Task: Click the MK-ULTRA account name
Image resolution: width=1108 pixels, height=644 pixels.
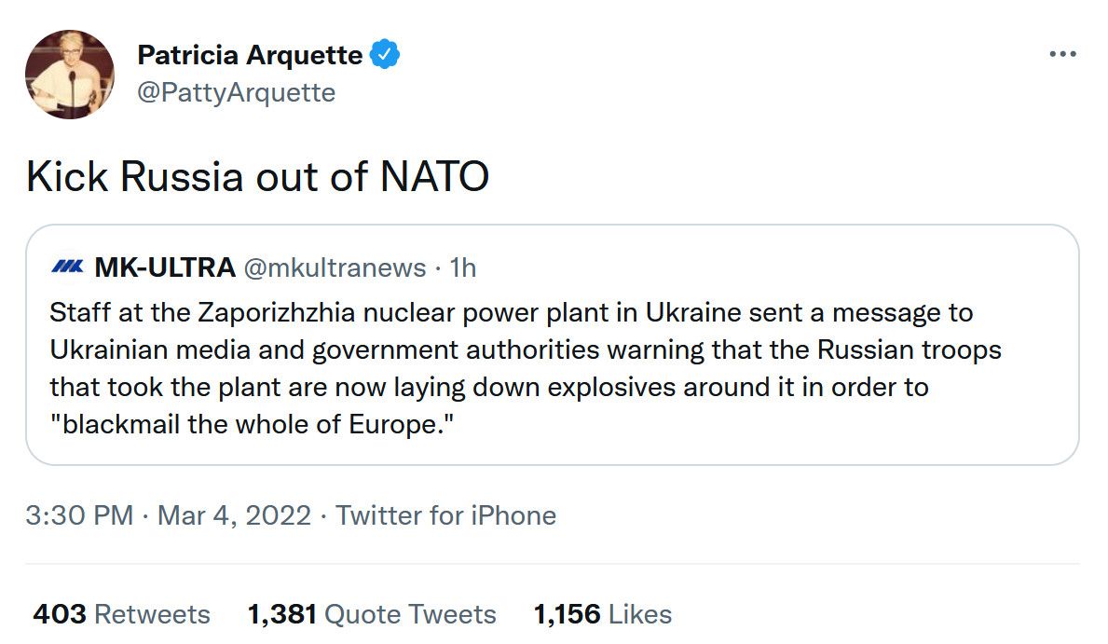Action: tap(165, 268)
